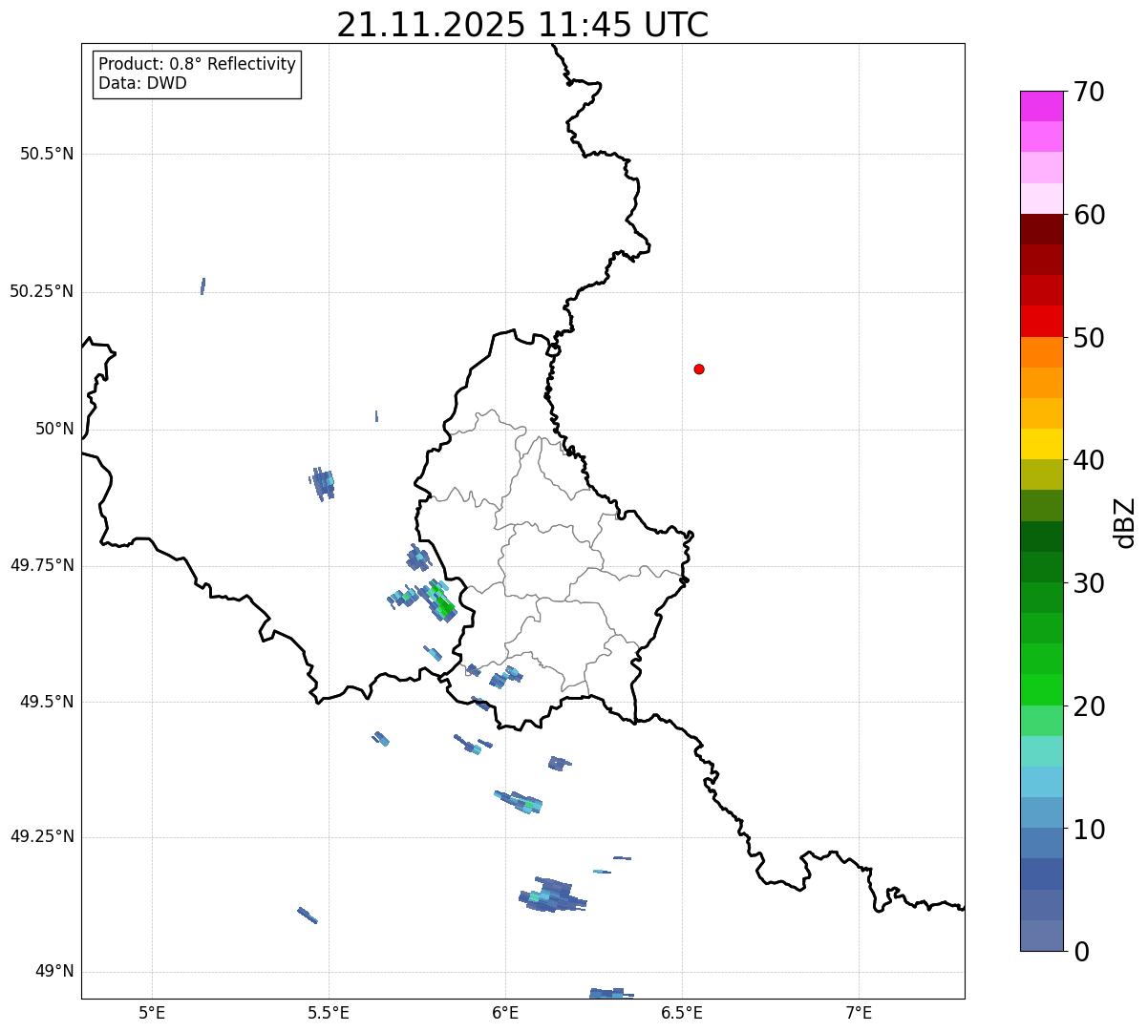Select the dark red 60 dBZ color band
The height and width of the screenshot is (1032, 1148).
[x=1041, y=229]
